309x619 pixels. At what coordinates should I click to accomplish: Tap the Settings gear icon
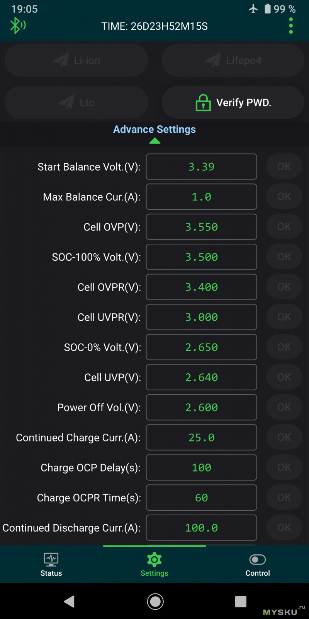coord(154,559)
